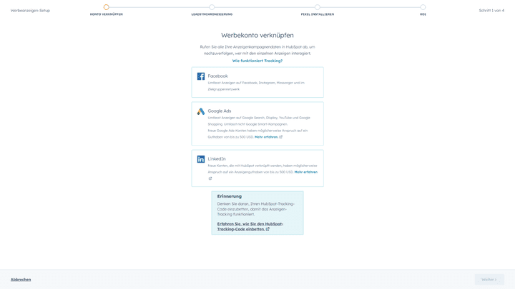This screenshot has height=289, width=515.
Task: Click external link icon in Erinnerung box
Action: click(x=268, y=229)
